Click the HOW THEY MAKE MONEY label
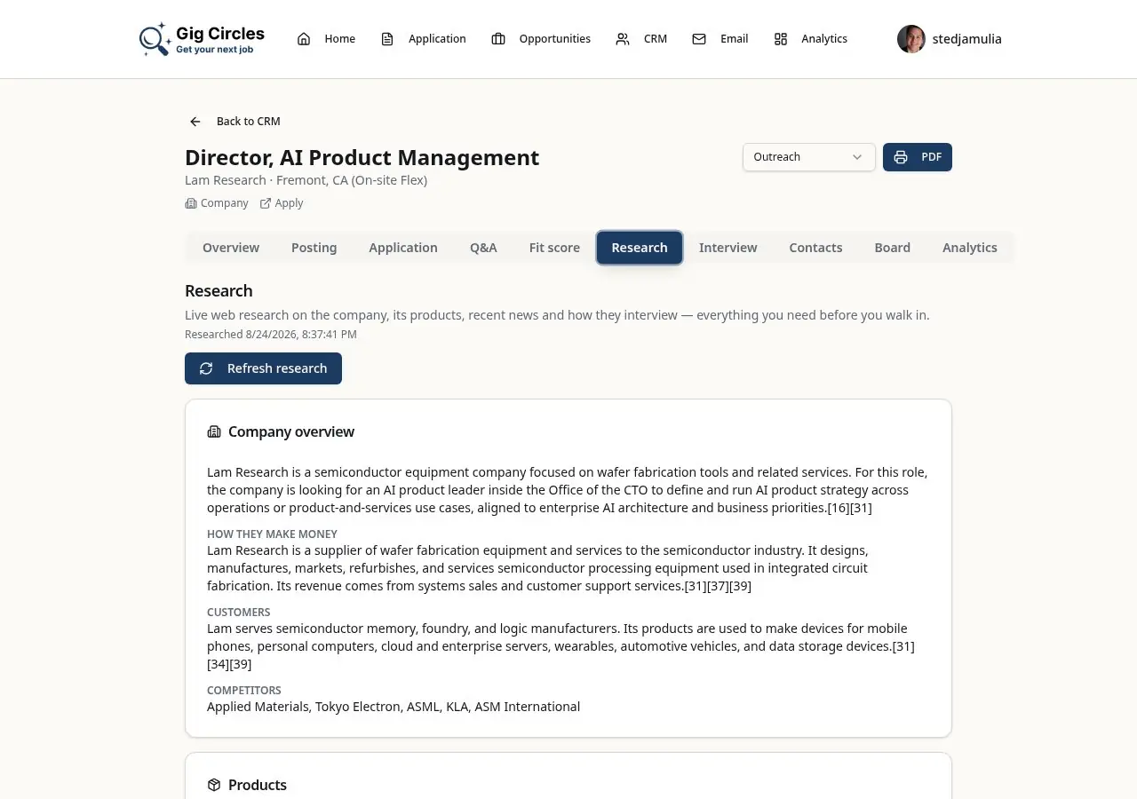 click(x=273, y=534)
